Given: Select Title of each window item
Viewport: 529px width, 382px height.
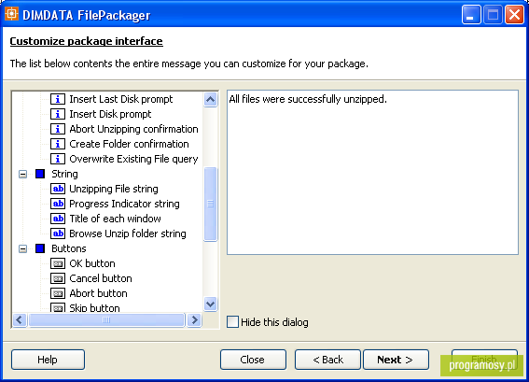Looking at the screenshot, I should (x=115, y=219).
